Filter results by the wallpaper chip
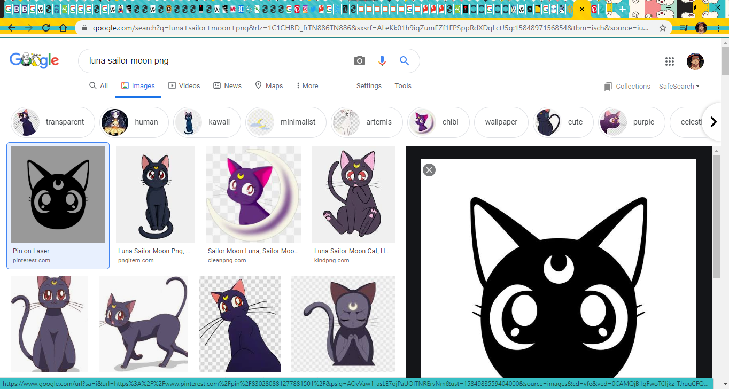Image resolution: width=729 pixels, height=389 pixels. 501,122
